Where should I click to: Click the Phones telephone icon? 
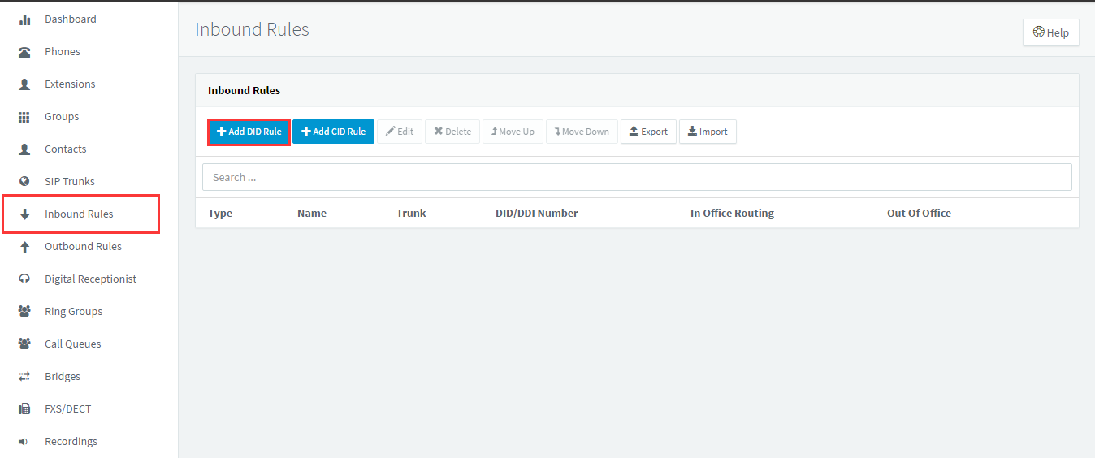(x=24, y=52)
